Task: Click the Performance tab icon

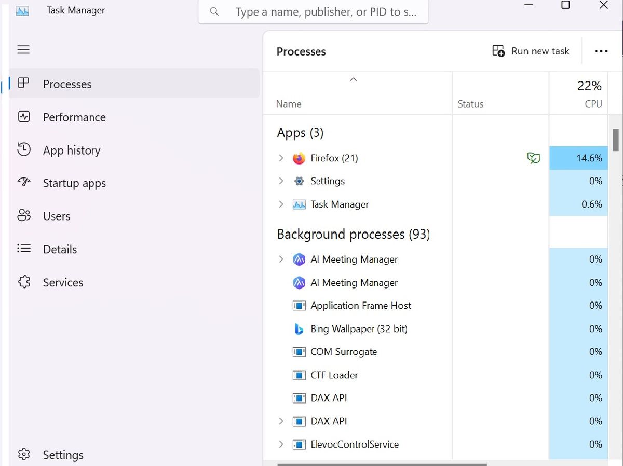Action: click(x=24, y=117)
